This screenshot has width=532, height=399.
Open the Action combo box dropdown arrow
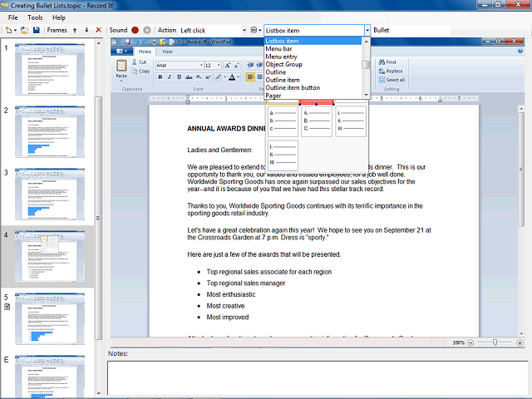244,30
